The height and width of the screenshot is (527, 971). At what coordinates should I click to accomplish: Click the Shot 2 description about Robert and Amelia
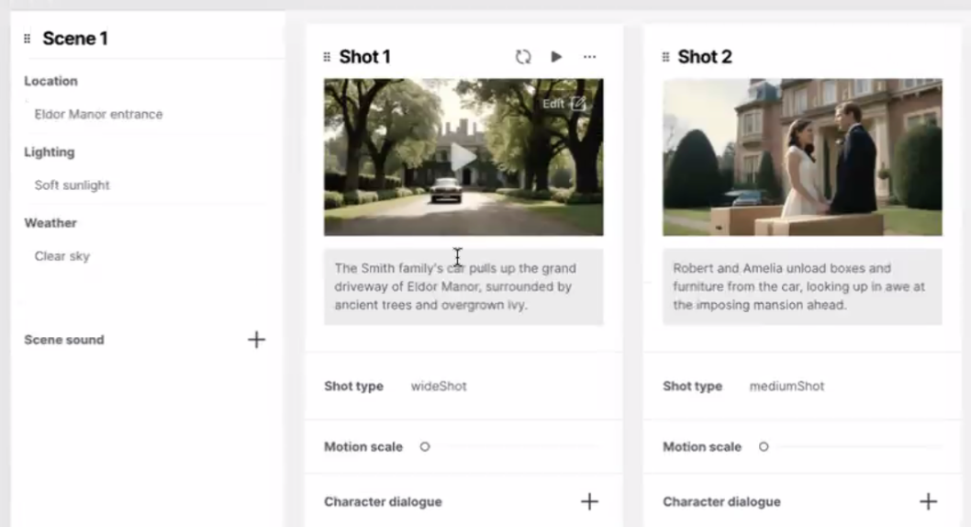[802, 286]
